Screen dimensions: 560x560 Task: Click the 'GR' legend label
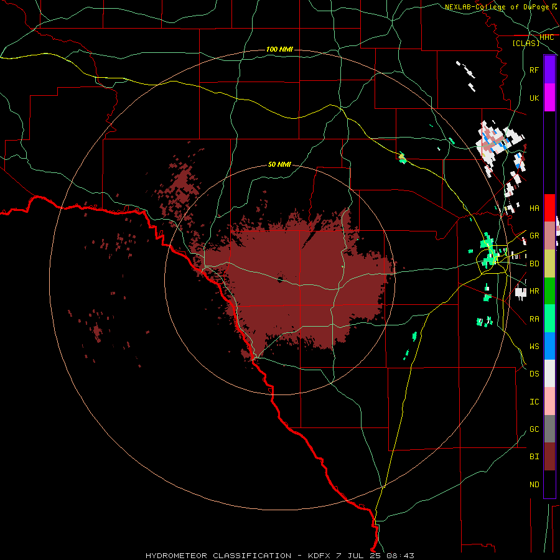534,236
